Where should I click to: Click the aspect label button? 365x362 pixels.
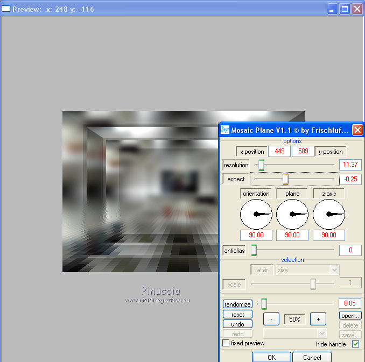[236, 179]
